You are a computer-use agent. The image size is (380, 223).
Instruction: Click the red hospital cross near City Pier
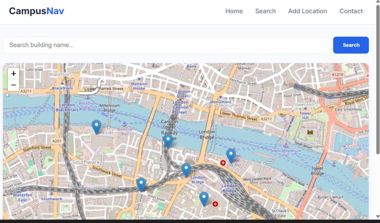click(x=223, y=163)
